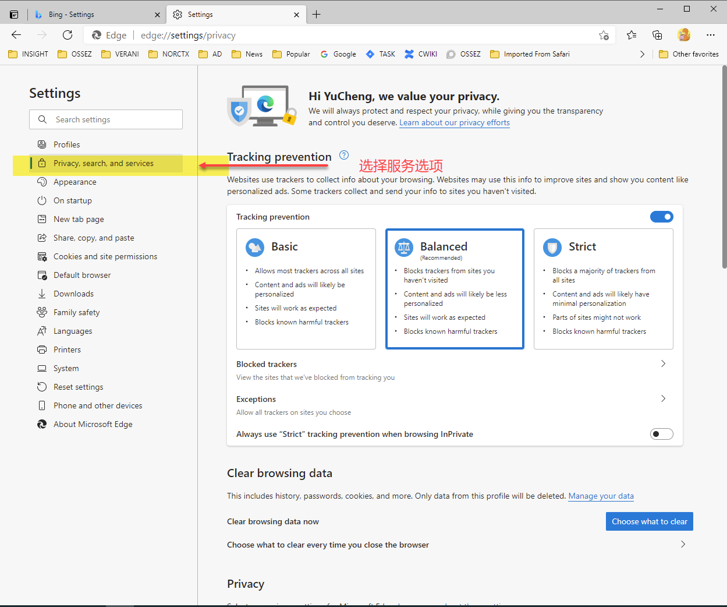
Task: Open the CWIKI Confluence bookmark
Action: [420, 54]
